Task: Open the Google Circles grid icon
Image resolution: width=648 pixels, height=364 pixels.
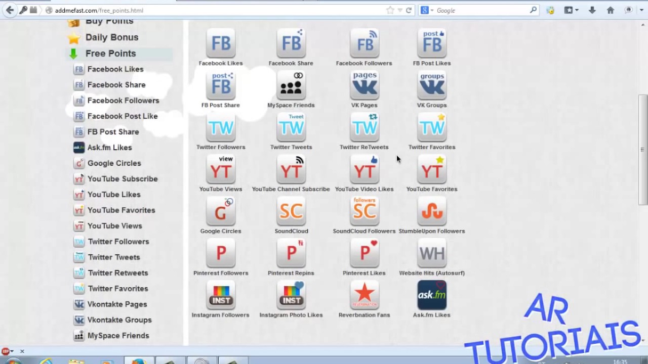Action: (221, 211)
